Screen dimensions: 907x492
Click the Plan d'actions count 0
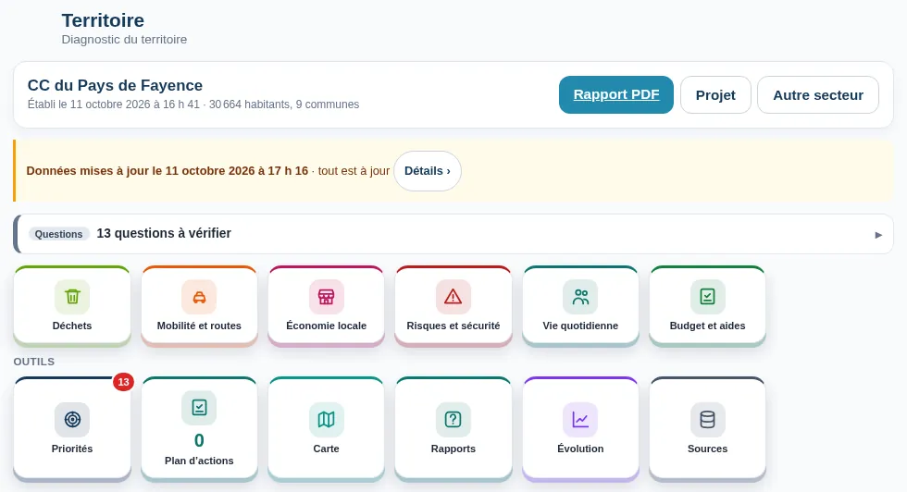click(199, 440)
